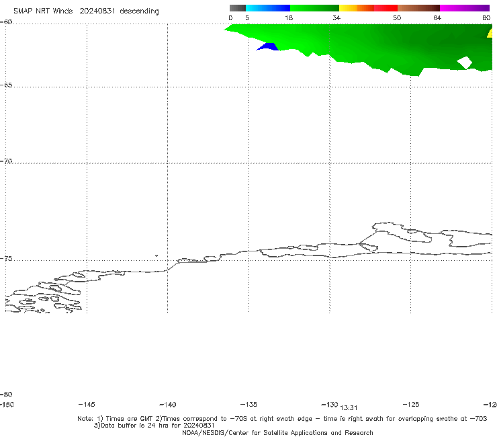The width and height of the screenshot is (497, 437).
Task: Click the NOAA/NESDIS credit line
Action: click(277, 432)
